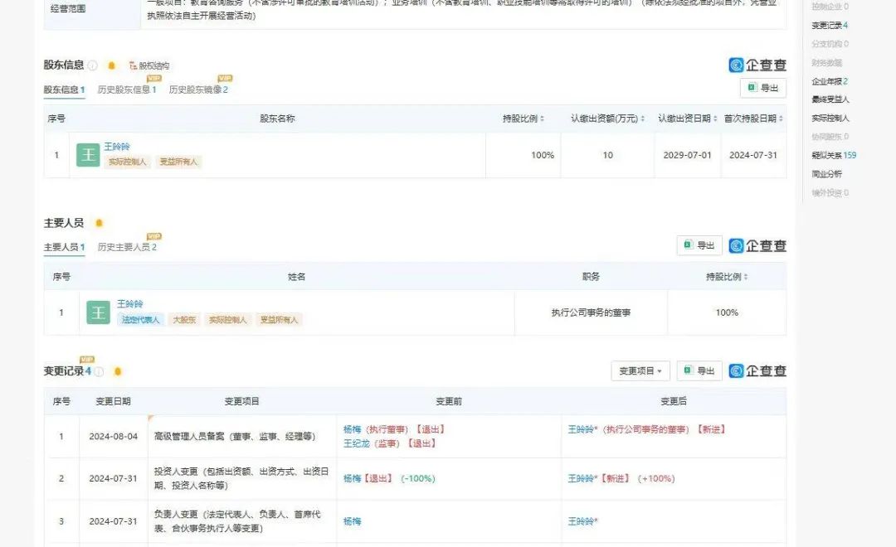The width and height of the screenshot is (896, 547).
Task: Open the 股权结构 equity structure icon link
Action: 149,65
